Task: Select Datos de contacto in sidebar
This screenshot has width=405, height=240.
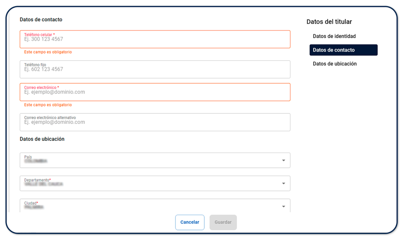Action: click(343, 50)
